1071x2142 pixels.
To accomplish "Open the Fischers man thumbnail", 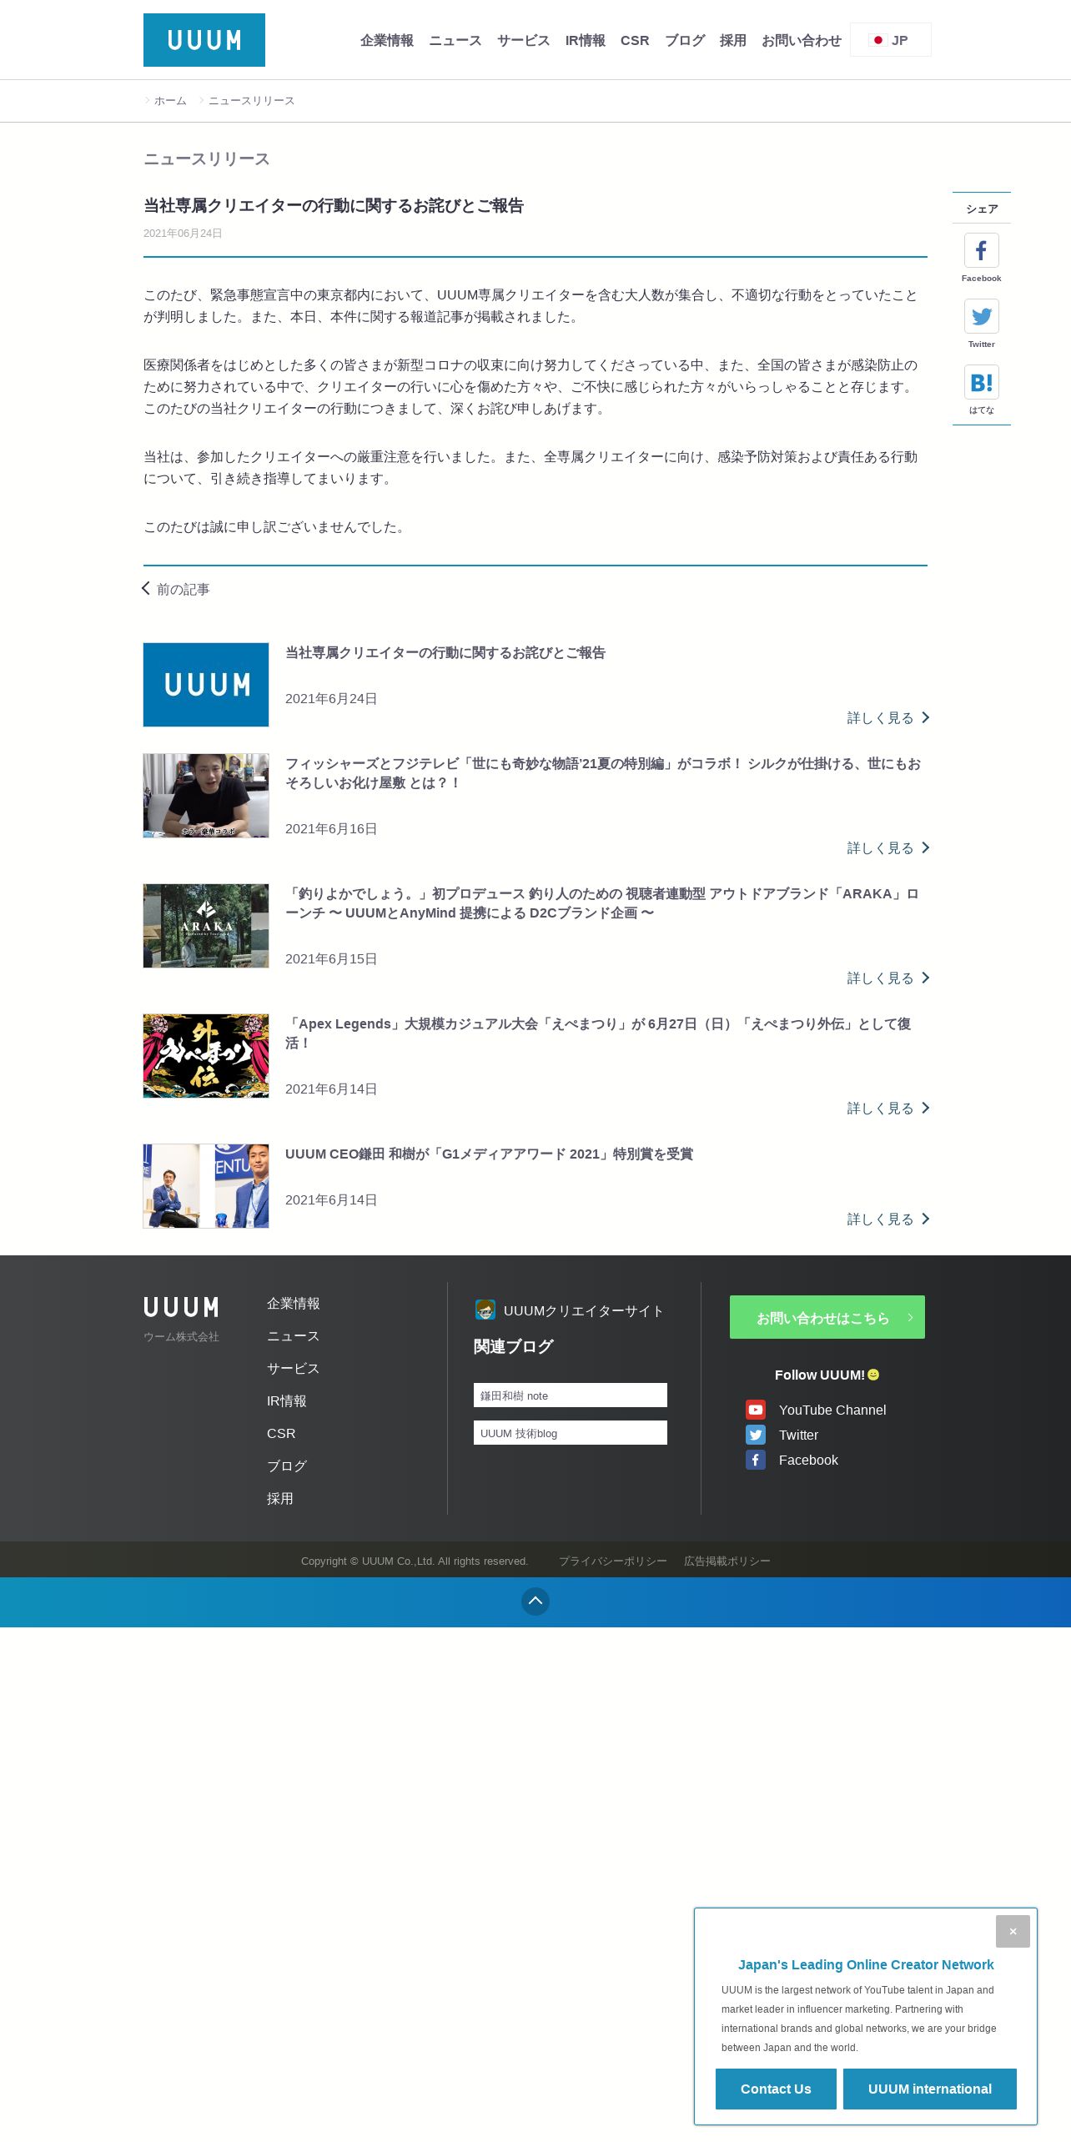I will click(x=206, y=796).
